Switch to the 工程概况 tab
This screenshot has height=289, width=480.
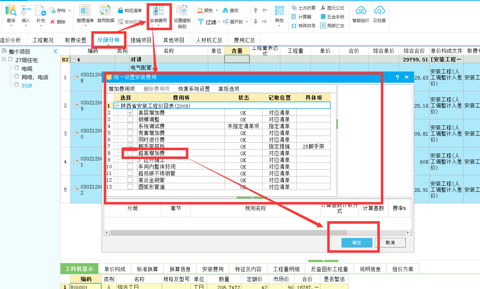tap(43, 40)
